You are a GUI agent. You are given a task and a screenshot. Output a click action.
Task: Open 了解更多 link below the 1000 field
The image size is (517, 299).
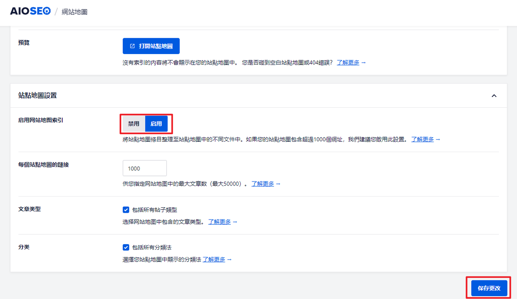[x=263, y=184]
